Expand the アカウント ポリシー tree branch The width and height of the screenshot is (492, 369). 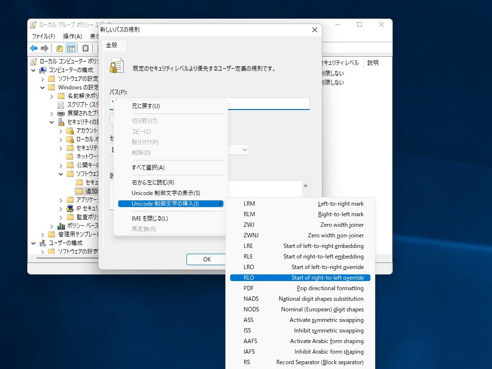pos(61,130)
